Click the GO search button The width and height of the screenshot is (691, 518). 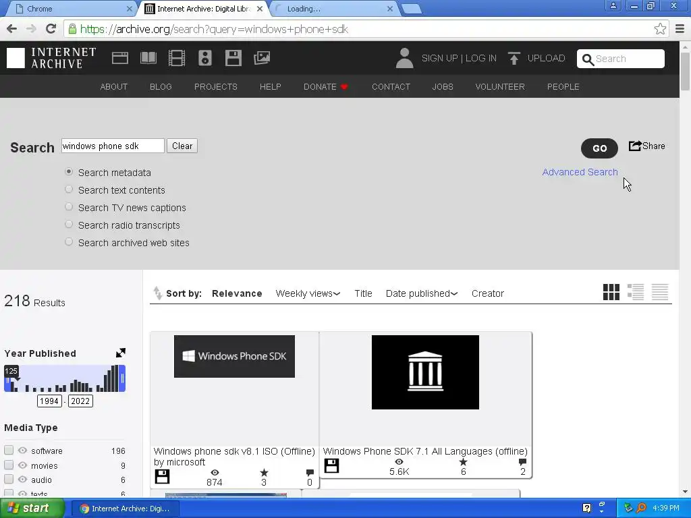point(599,148)
